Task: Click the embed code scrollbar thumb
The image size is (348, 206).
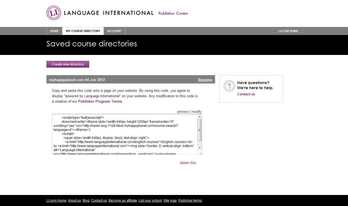Action: click(x=200, y=130)
